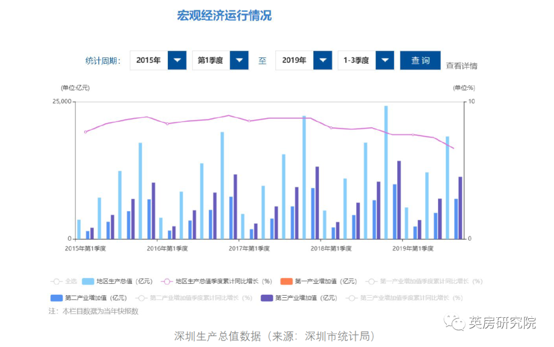Open the 第1季度 start quarter dropdown arrow
The height and width of the screenshot is (347, 554).
[239, 60]
